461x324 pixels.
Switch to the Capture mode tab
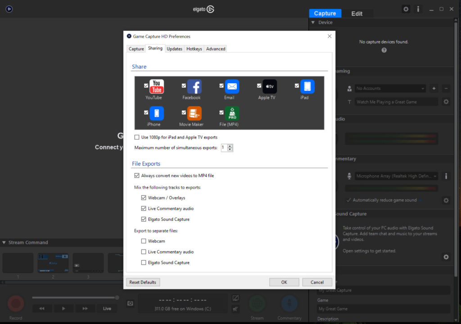tap(325, 13)
